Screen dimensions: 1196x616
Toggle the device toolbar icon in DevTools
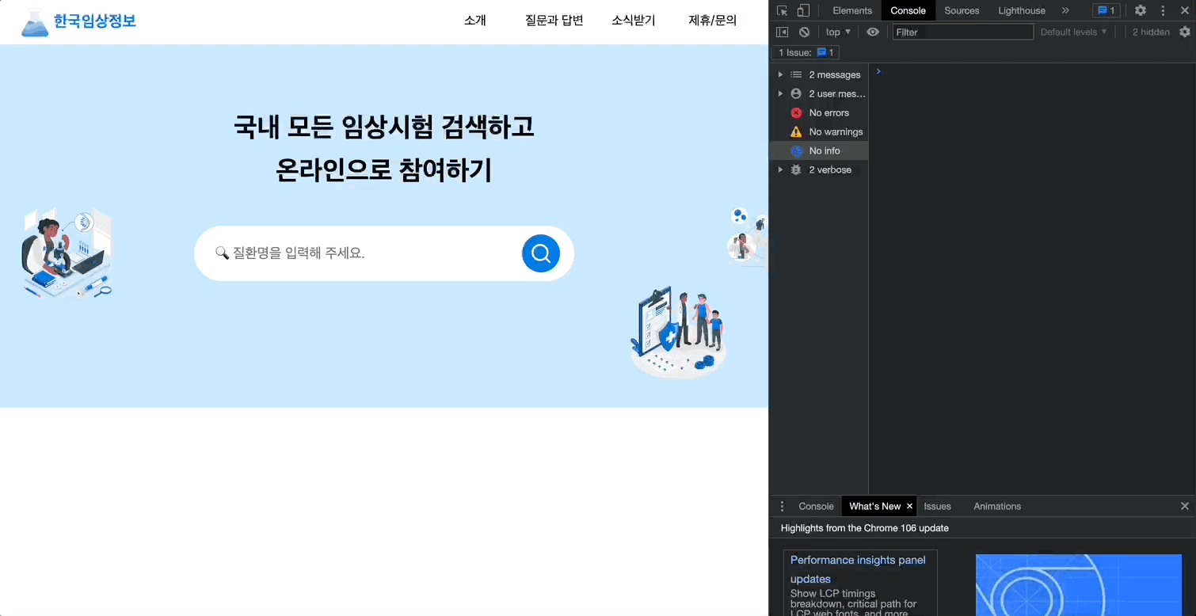tap(803, 10)
